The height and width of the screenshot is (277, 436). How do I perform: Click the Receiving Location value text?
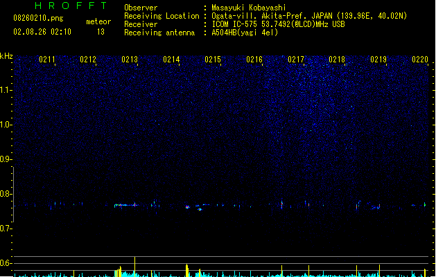pyautogui.click(x=309, y=16)
